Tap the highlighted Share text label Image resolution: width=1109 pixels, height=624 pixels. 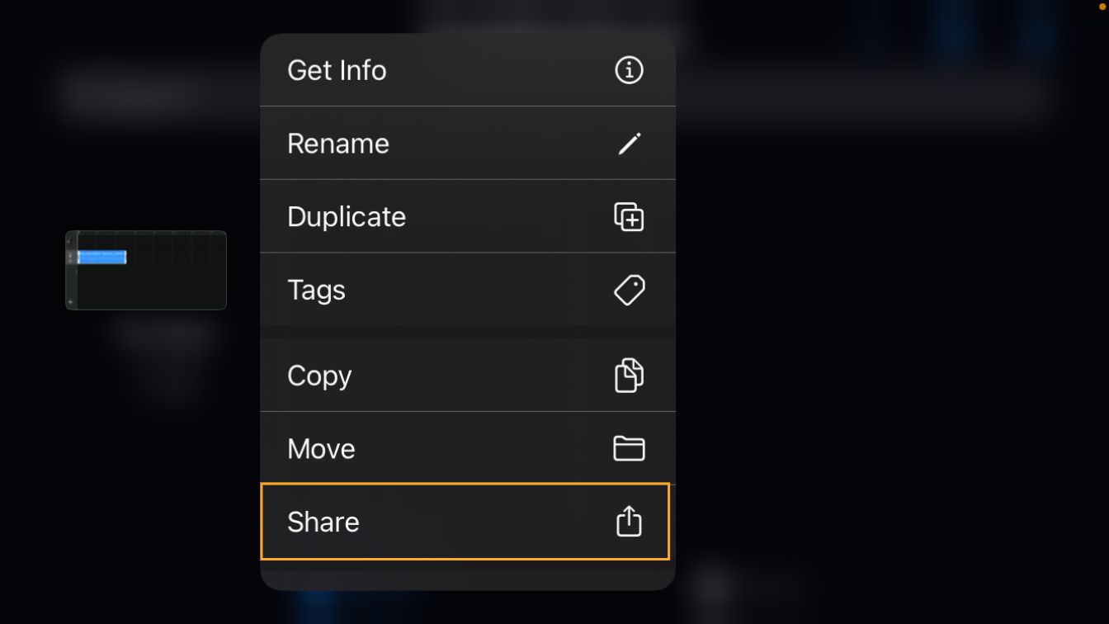click(x=323, y=522)
